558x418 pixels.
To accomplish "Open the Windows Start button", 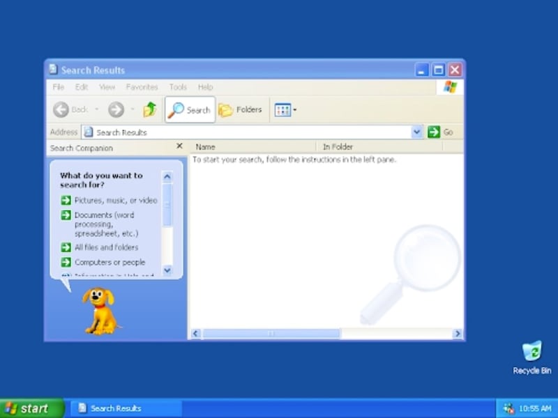I will pos(31,408).
